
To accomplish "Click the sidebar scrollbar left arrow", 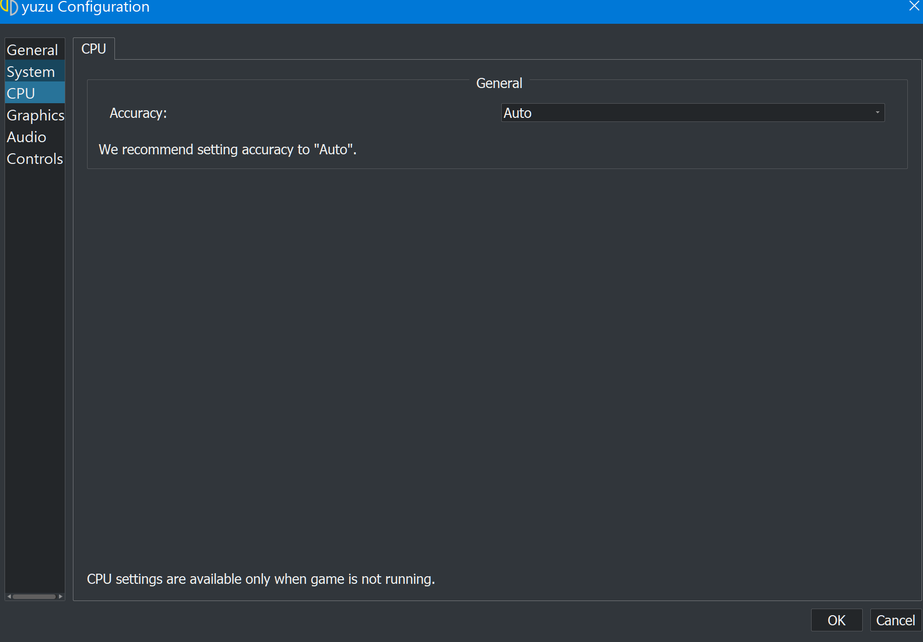I will (x=9, y=596).
